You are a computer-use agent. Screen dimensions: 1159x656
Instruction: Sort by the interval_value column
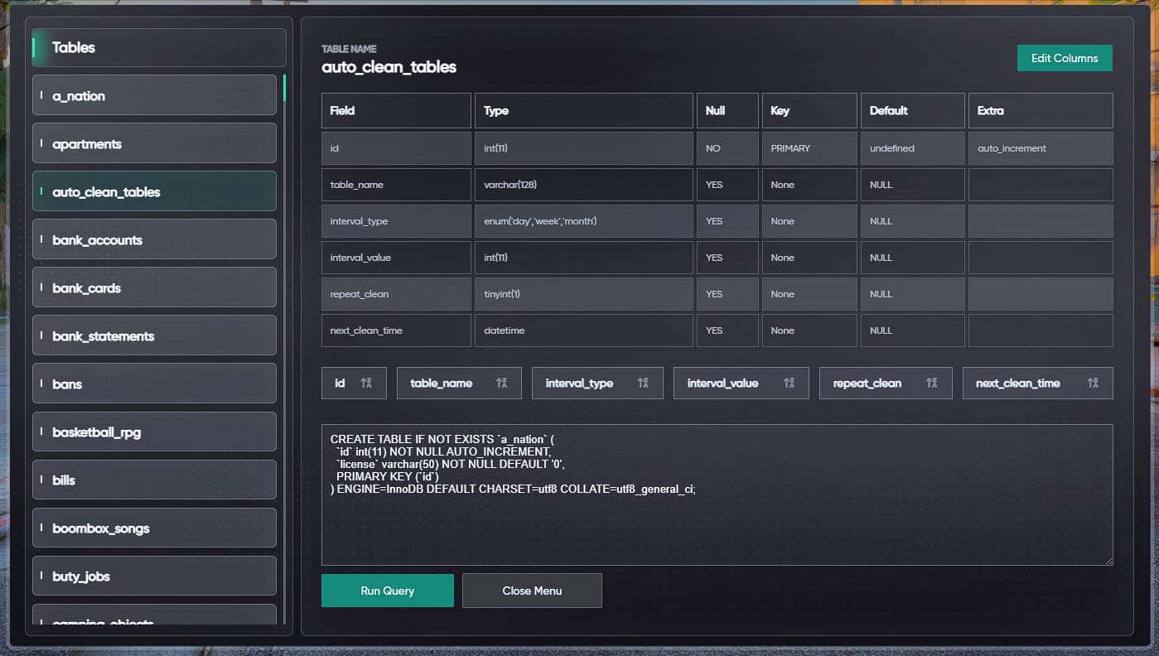[741, 383]
